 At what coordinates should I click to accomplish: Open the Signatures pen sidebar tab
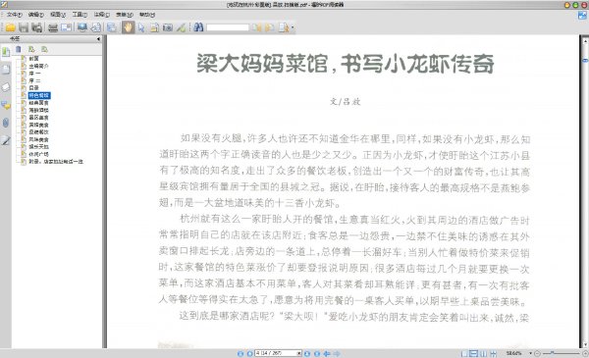pyautogui.click(x=6, y=140)
